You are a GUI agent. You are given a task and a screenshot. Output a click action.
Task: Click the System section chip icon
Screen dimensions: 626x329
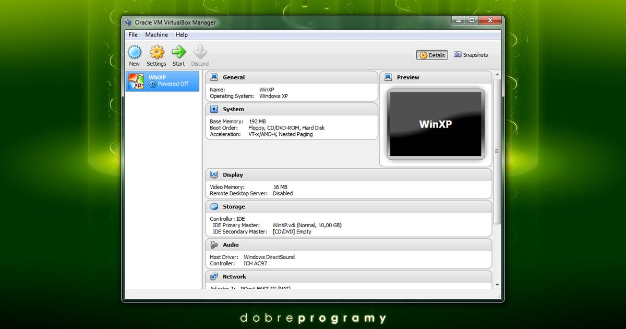tap(214, 109)
